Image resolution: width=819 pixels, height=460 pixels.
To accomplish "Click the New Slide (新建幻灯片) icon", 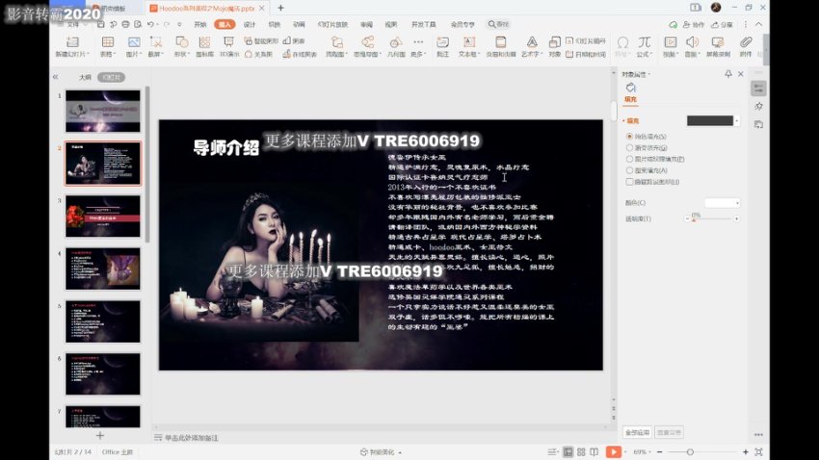I will point(72,42).
